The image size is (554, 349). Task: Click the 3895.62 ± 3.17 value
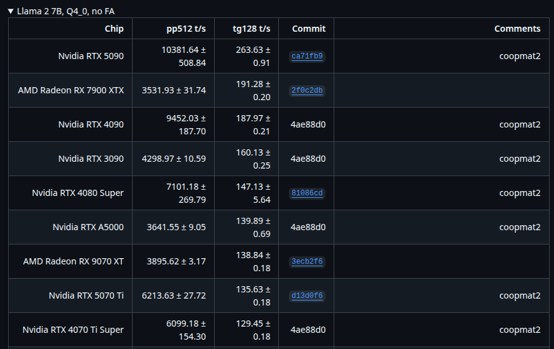click(x=176, y=261)
